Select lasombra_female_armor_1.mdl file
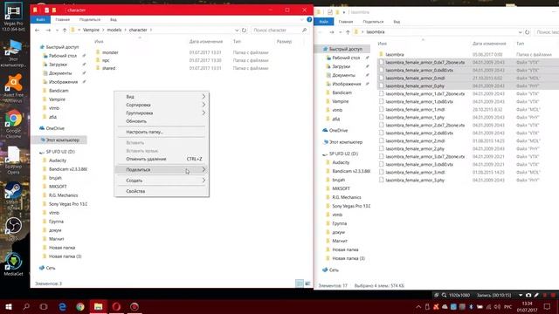The image size is (559, 314). pyautogui.click(x=416, y=109)
